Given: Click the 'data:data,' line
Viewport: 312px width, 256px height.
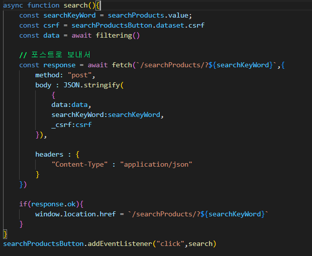Looking at the screenshot, I should coord(71,105).
